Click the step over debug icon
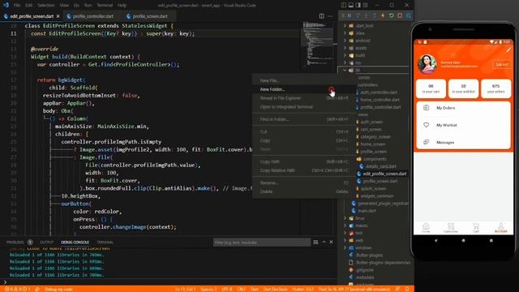Screen dimensions: 519x292 pos(358,15)
